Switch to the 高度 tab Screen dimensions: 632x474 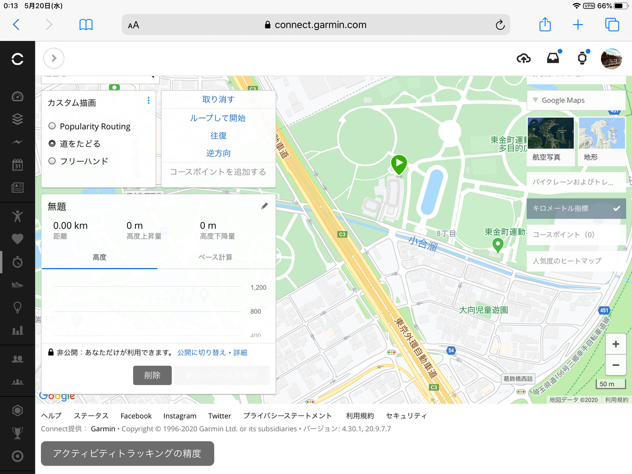tap(100, 257)
